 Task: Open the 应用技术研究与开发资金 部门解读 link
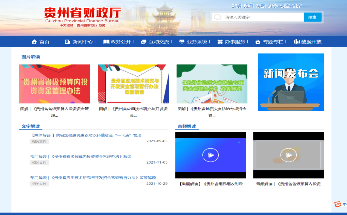pos(93,178)
